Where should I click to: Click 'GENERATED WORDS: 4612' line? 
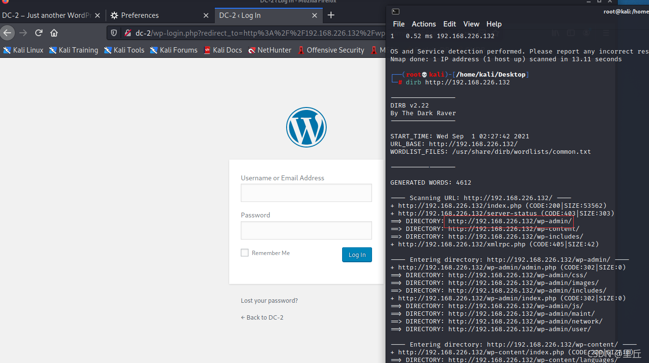pyautogui.click(x=431, y=182)
